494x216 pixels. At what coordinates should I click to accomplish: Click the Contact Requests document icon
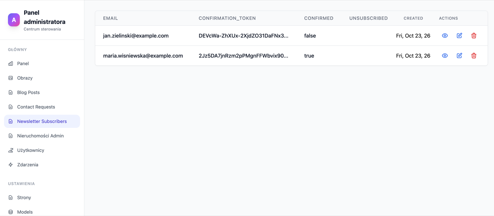(11, 107)
